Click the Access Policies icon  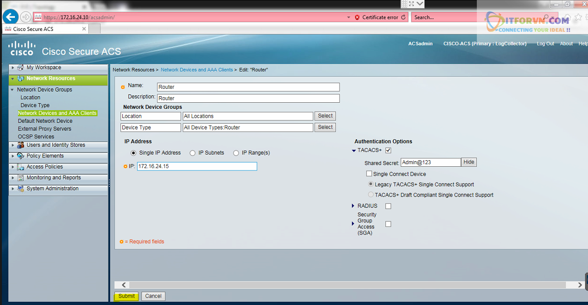[21, 167]
